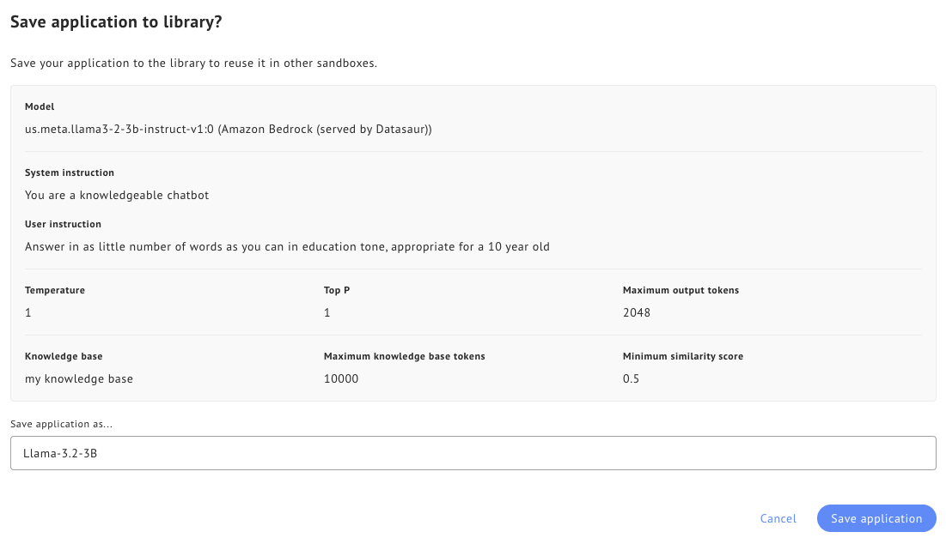Select the Knowledge base named my knowledge base
The image size is (946, 538).
78,378
